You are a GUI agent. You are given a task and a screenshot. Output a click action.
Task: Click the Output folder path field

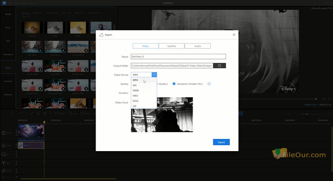click(x=172, y=66)
